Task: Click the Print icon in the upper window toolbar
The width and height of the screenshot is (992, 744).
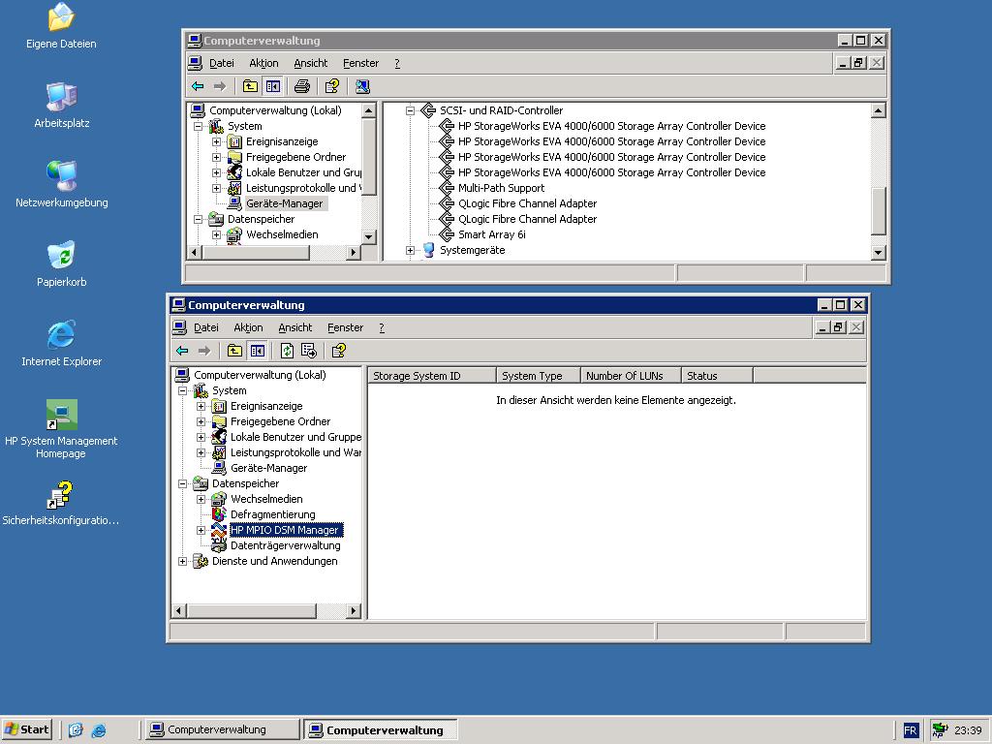Action: (x=302, y=86)
